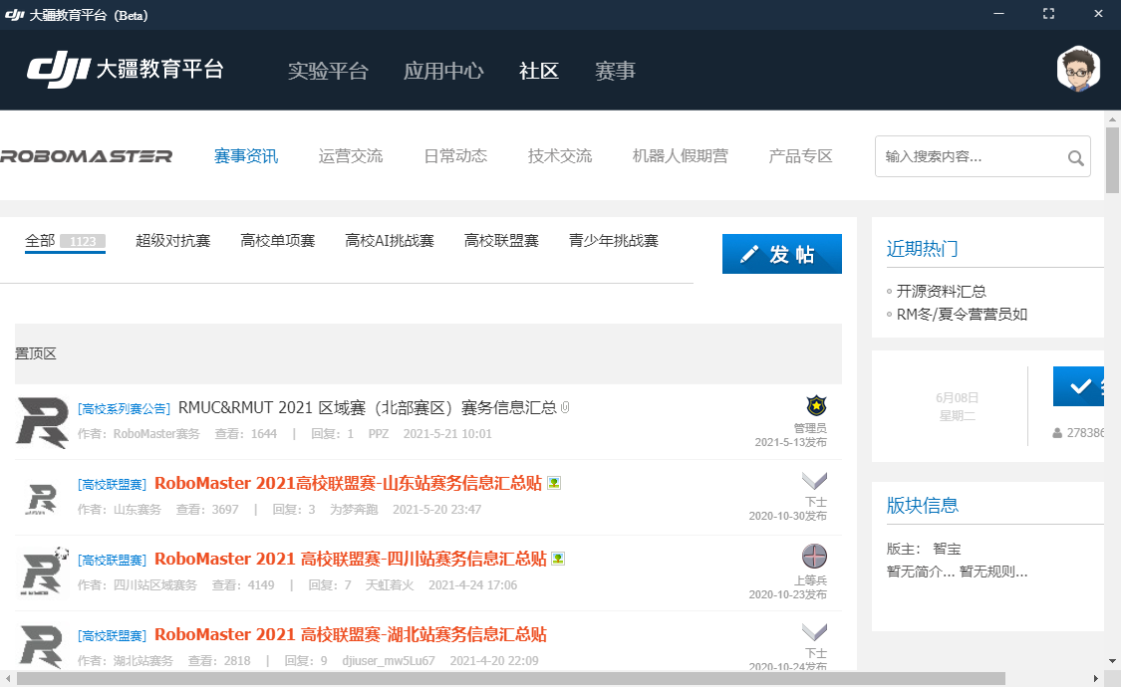Screen dimensions: 1121x687
Task: Open the 赛事 menu item
Action: (615, 72)
